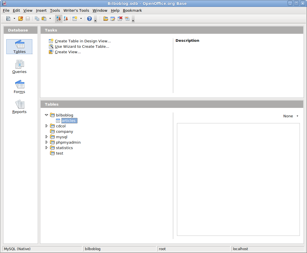The width and height of the screenshot is (307, 253).
Task: Click the Description heading in Tasks
Action: click(187, 41)
